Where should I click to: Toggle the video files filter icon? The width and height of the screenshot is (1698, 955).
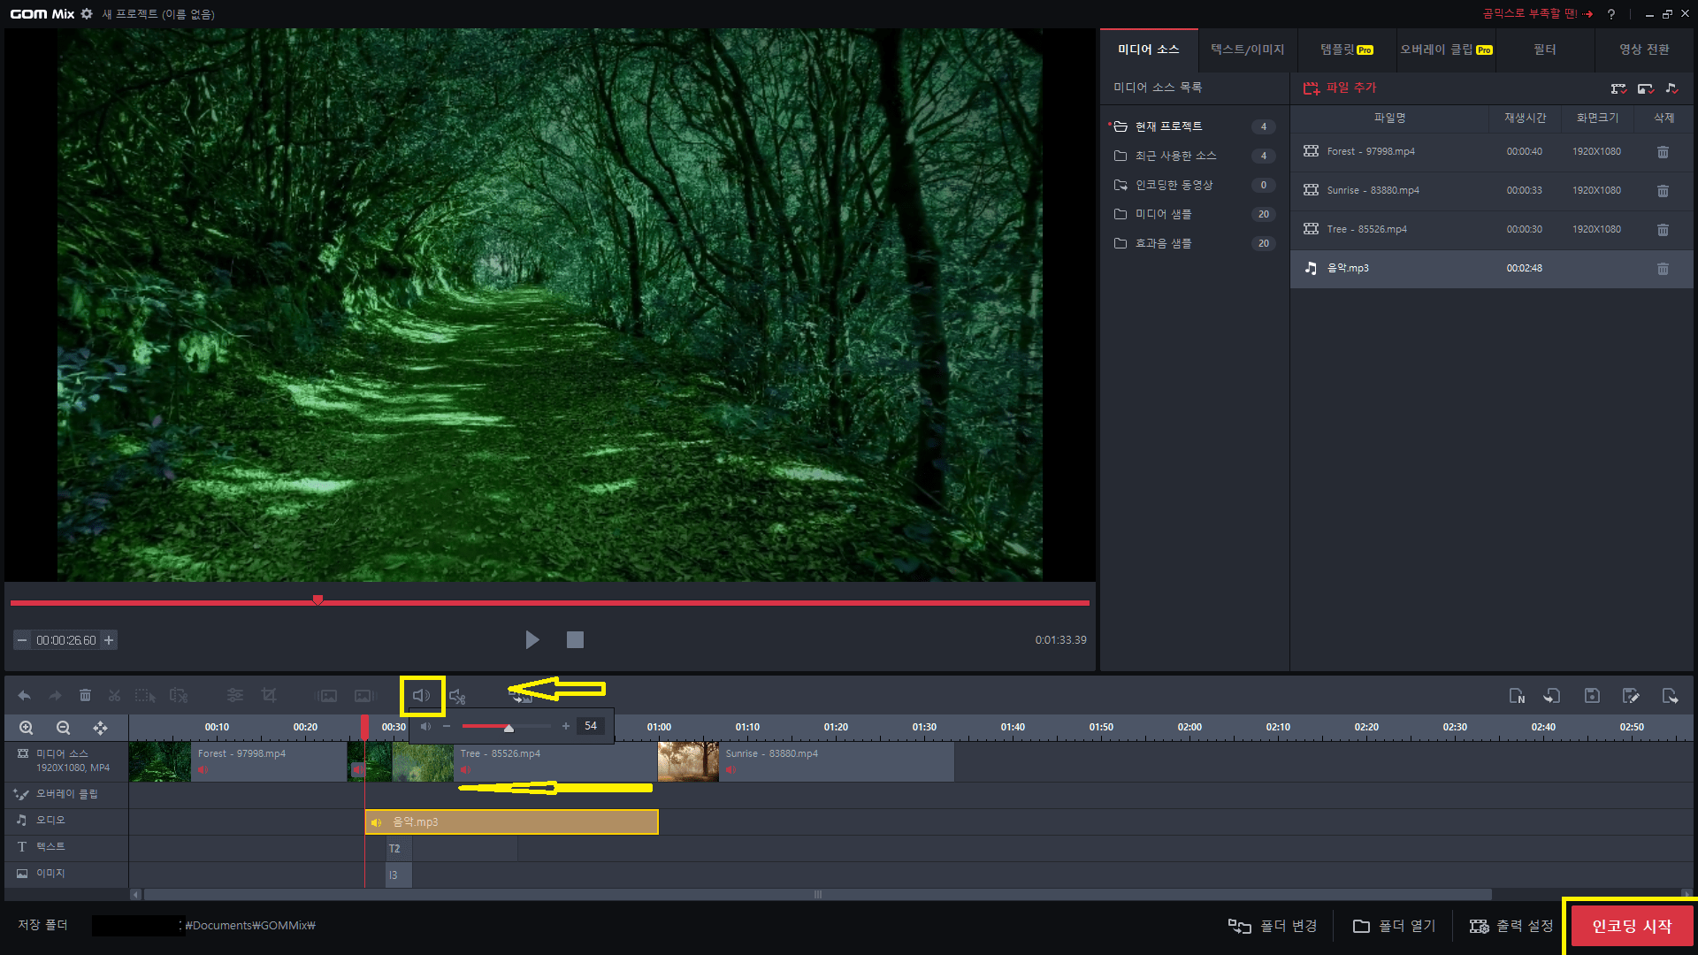[x=1618, y=88]
